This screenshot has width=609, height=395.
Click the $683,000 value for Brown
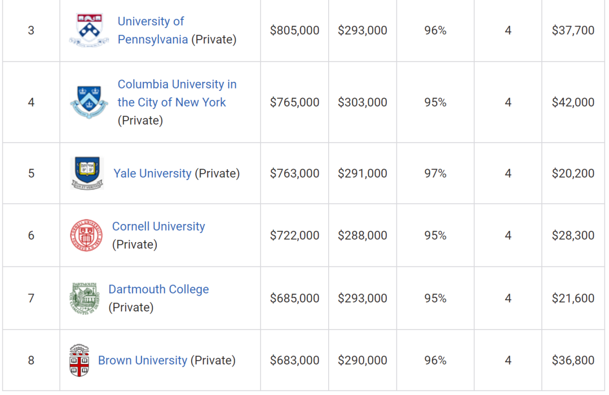pos(294,360)
